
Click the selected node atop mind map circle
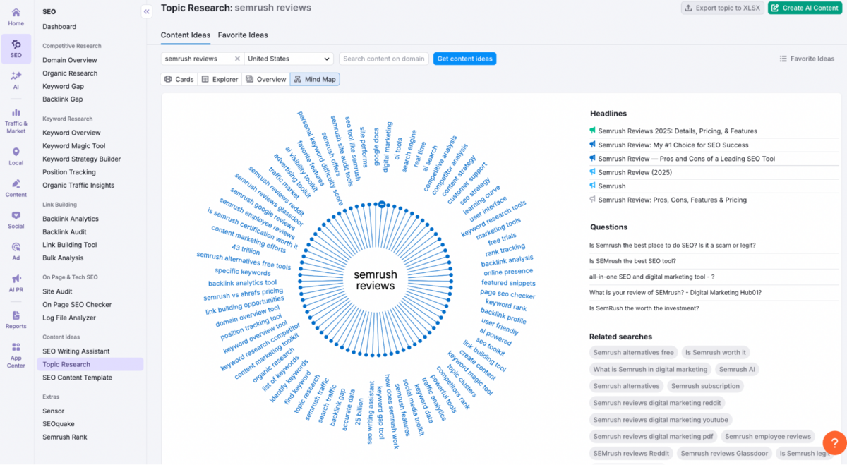381,204
